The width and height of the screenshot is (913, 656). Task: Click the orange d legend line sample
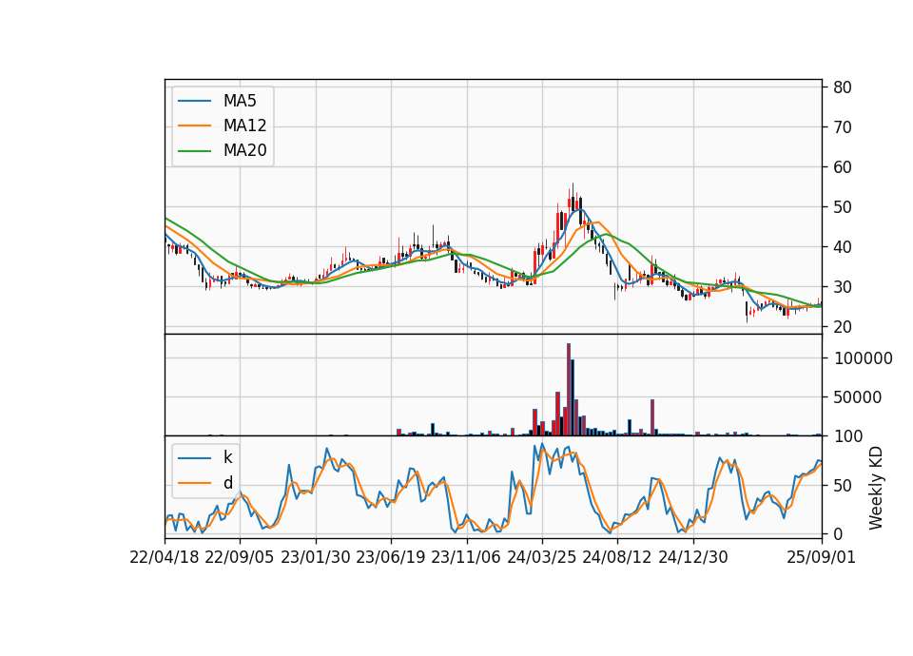(x=194, y=483)
